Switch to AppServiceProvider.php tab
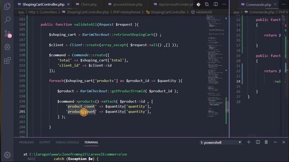 174,4
